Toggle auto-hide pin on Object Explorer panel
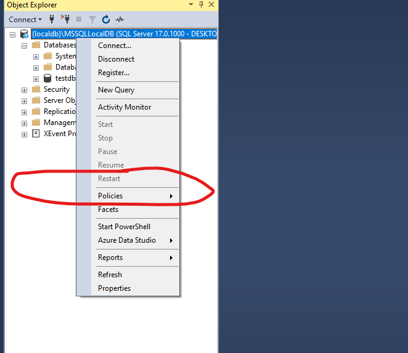 (x=201, y=5)
